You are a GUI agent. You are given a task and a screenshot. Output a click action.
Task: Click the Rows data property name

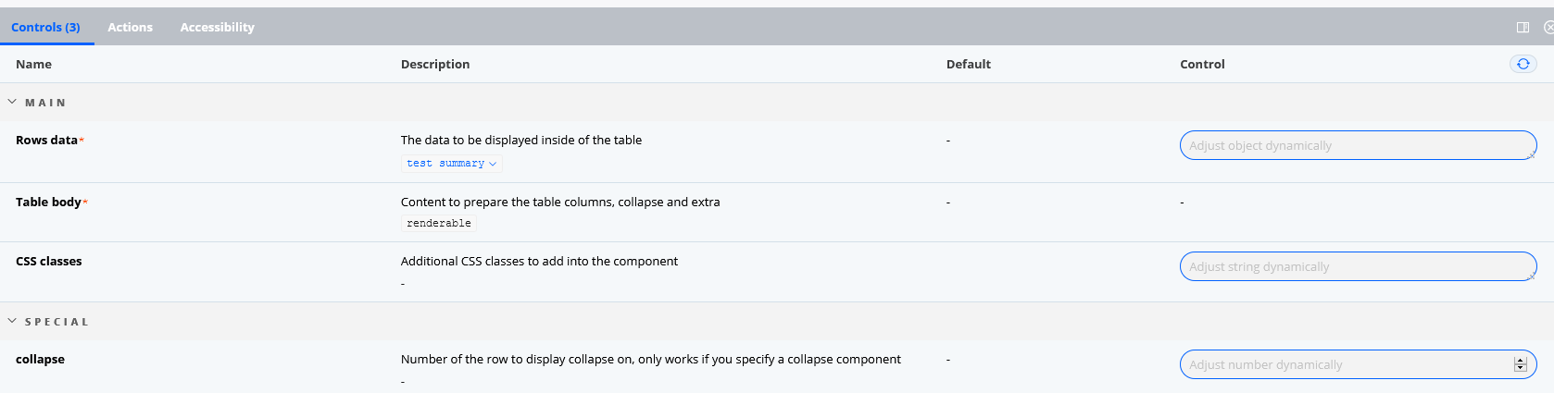coord(46,141)
